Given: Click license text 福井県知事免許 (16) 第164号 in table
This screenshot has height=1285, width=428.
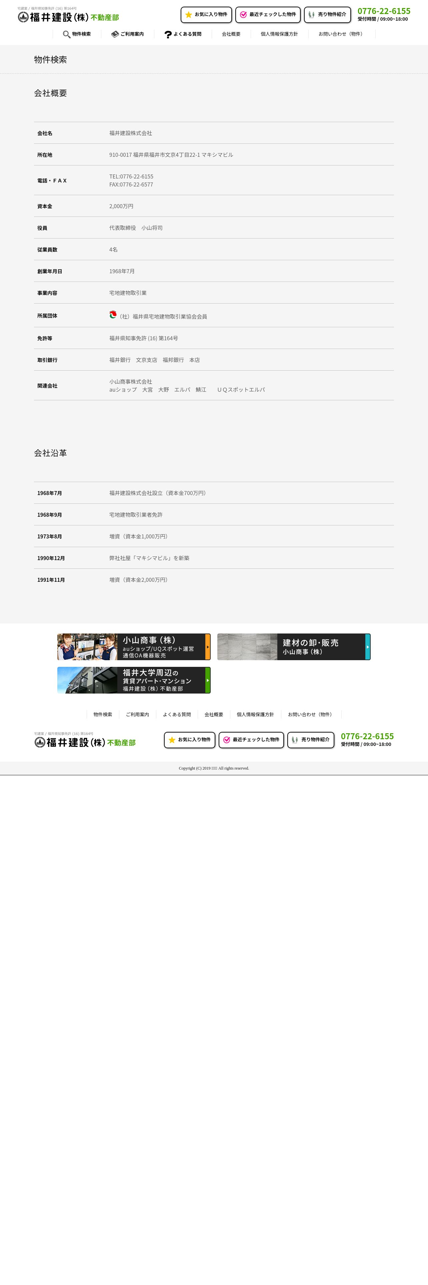Looking at the screenshot, I should click(143, 338).
